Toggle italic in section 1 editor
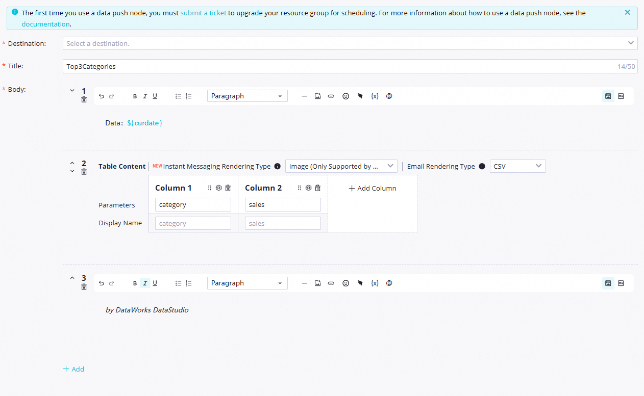644x396 pixels. [x=145, y=96]
